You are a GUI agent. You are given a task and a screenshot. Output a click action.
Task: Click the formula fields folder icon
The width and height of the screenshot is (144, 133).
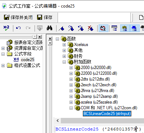(10, 54)
